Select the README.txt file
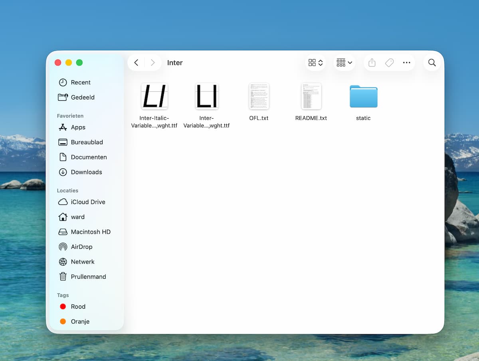The image size is (479, 361). click(311, 97)
